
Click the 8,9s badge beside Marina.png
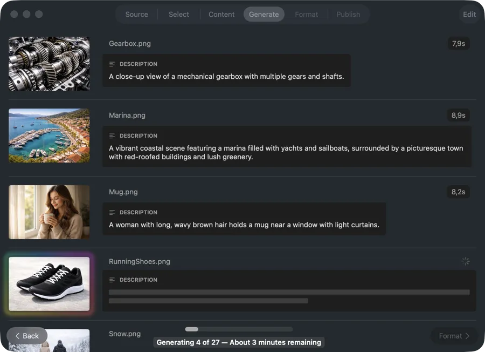[x=459, y=115]
